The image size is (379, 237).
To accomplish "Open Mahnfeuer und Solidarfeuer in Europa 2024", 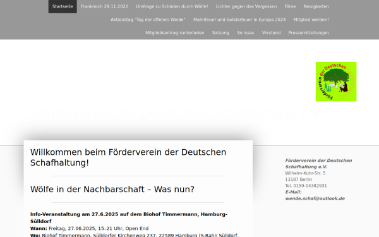I will 239,20.
